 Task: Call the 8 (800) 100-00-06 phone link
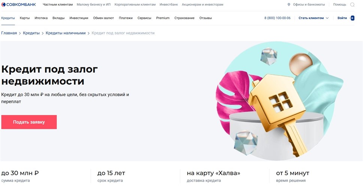(x=277, y=18)
